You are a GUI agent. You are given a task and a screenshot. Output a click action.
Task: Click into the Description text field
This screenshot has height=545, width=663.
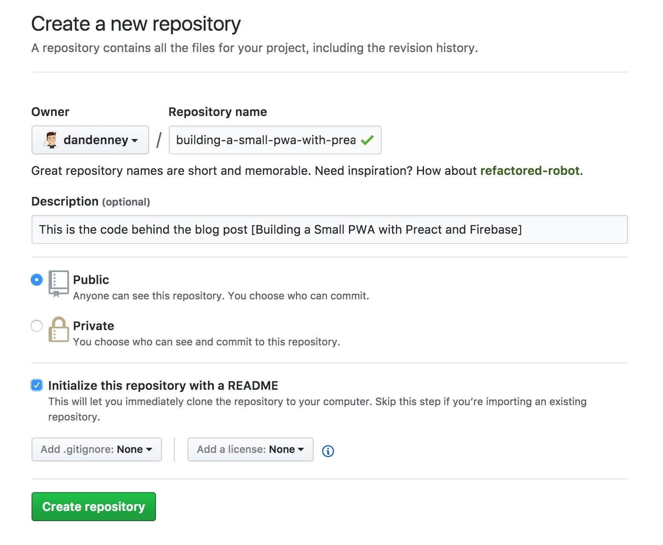[329, 229]
